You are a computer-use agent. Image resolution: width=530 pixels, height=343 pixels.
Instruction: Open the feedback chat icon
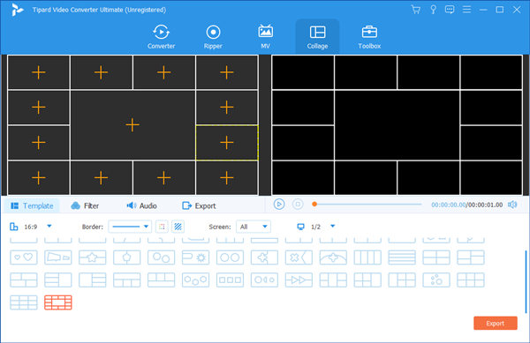[450, 10]
